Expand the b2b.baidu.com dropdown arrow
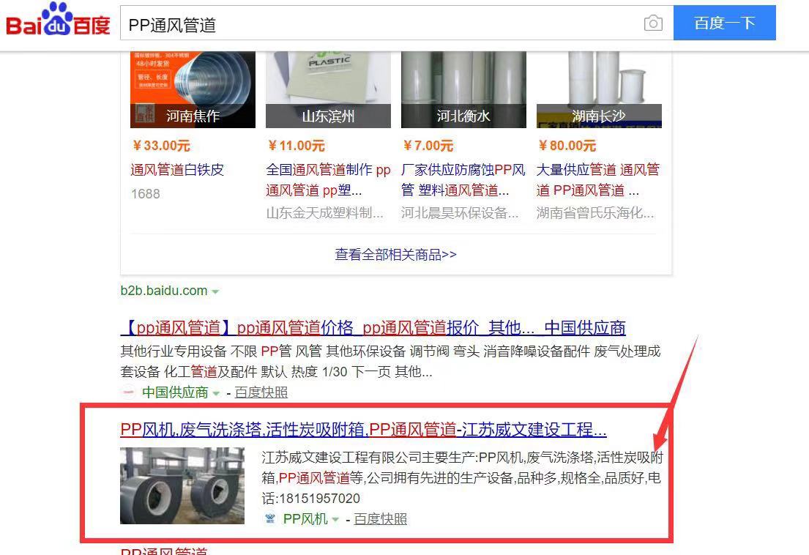Viewport: 809px width, 555px height. [x=215, y=291]
